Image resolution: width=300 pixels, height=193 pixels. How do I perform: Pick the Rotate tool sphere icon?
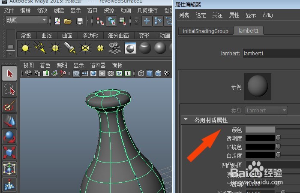[9, 137]
